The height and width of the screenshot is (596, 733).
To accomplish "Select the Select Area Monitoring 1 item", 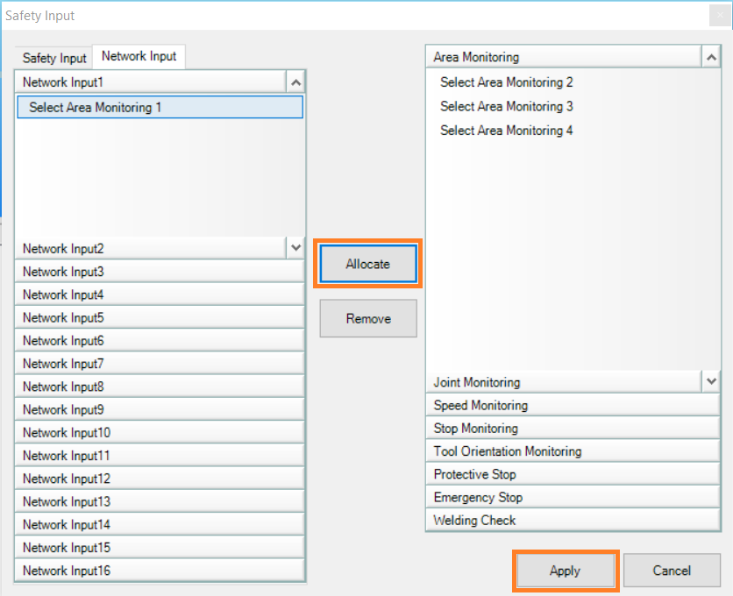I will click(x=160, y=107).
